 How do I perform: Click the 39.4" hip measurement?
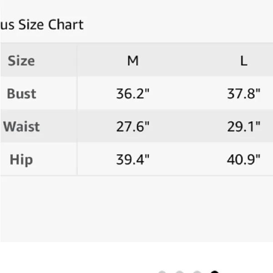tap(133, 160)
